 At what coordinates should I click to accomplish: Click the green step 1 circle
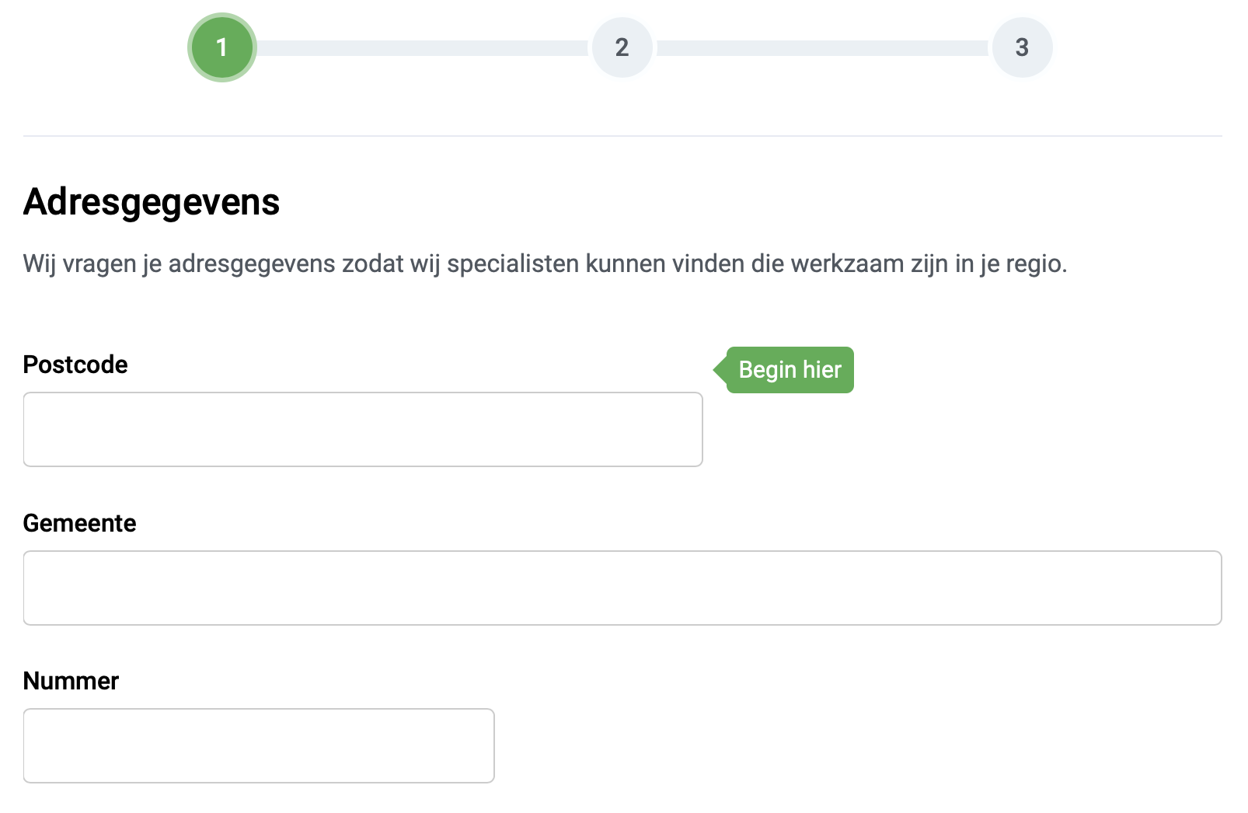click(222, 47)
